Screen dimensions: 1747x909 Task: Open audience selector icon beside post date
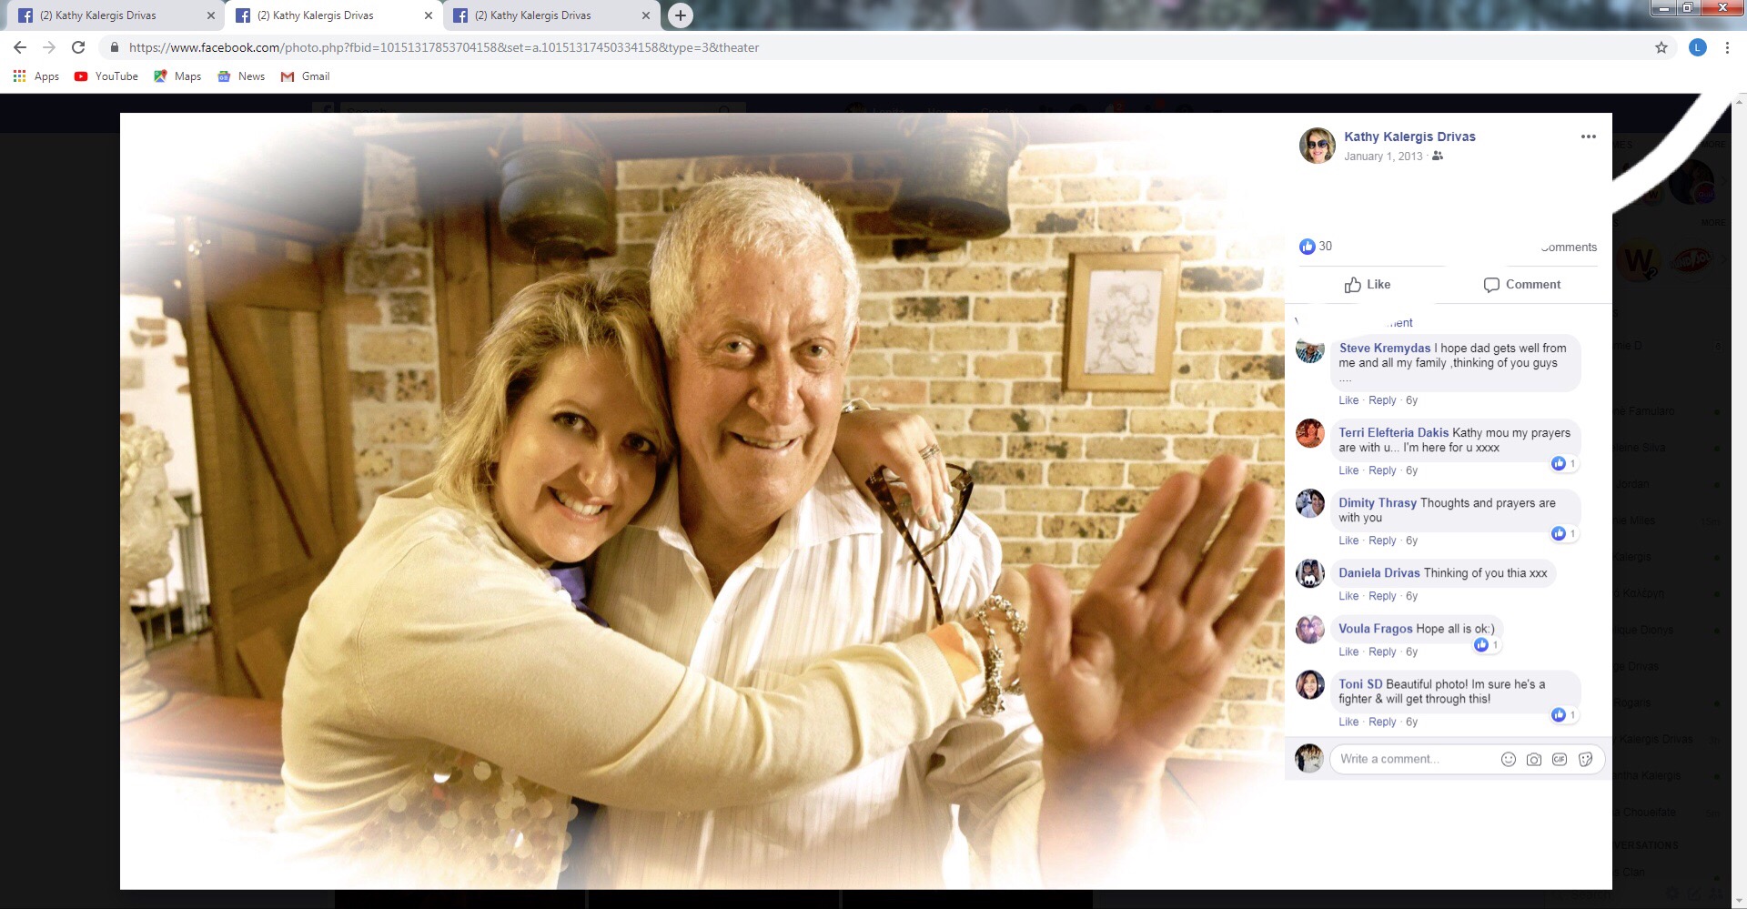(x=1438, y=157)
